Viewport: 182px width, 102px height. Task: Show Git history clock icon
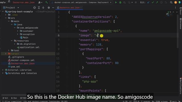point(161,2)
